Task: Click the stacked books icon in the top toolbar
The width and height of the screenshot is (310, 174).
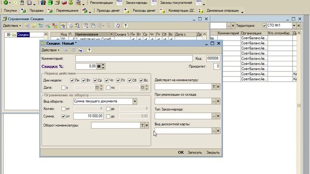Action: 43,2
